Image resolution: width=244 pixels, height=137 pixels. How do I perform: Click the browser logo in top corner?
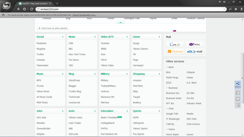coord(6,5)
